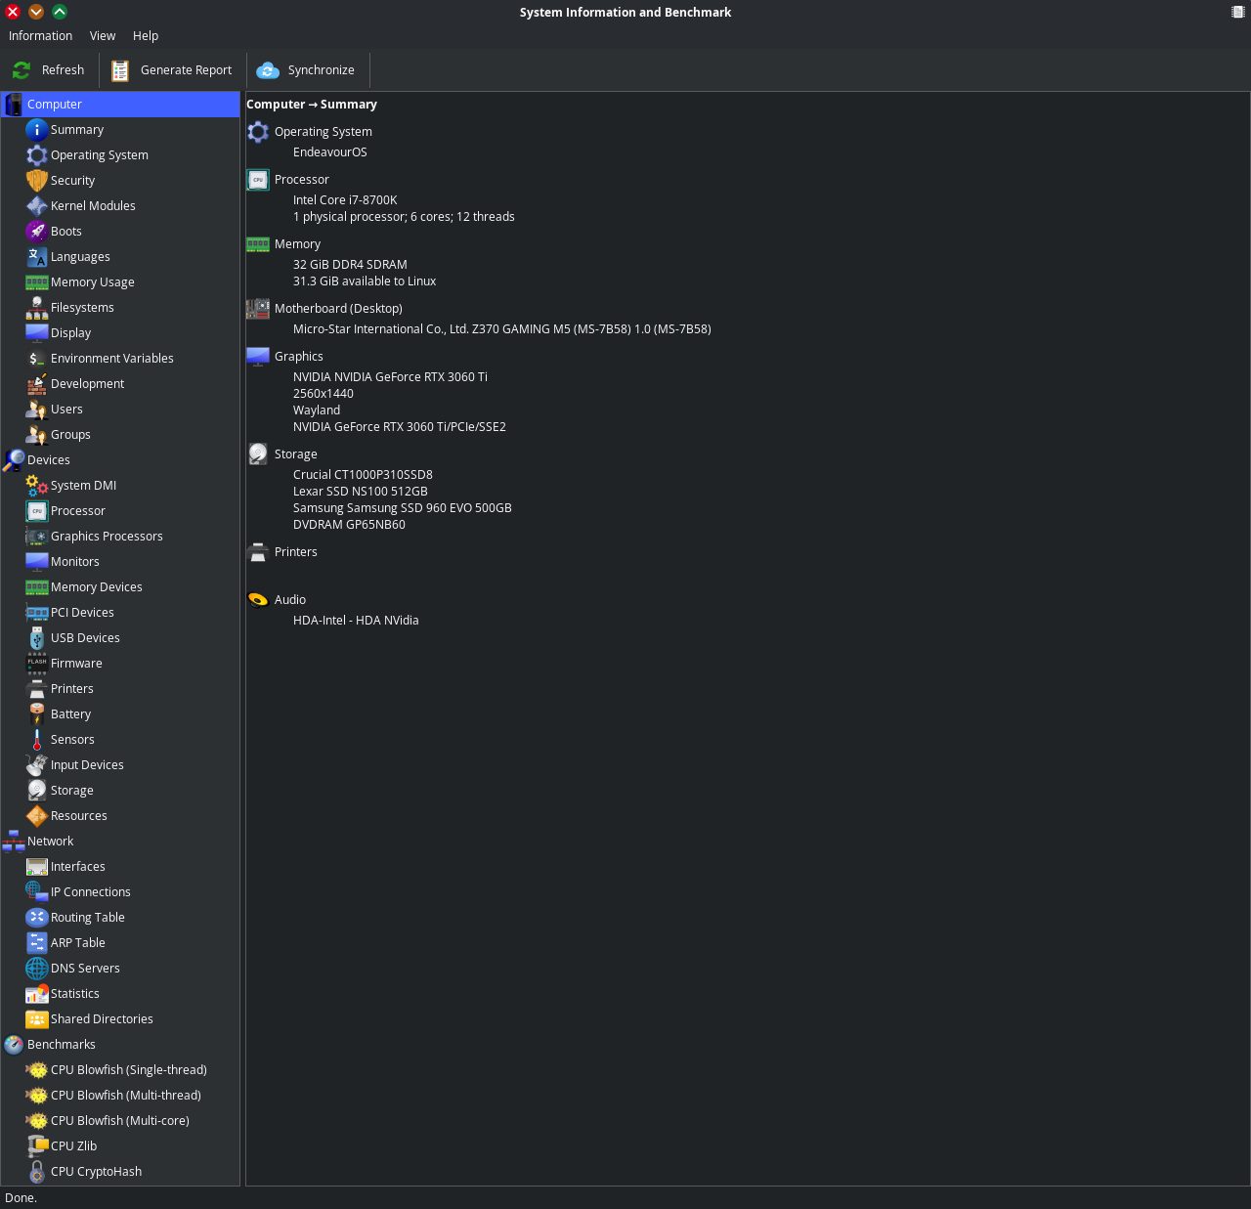
Task: Click the Refresh toolbar icon
Action: pos(22,70)
